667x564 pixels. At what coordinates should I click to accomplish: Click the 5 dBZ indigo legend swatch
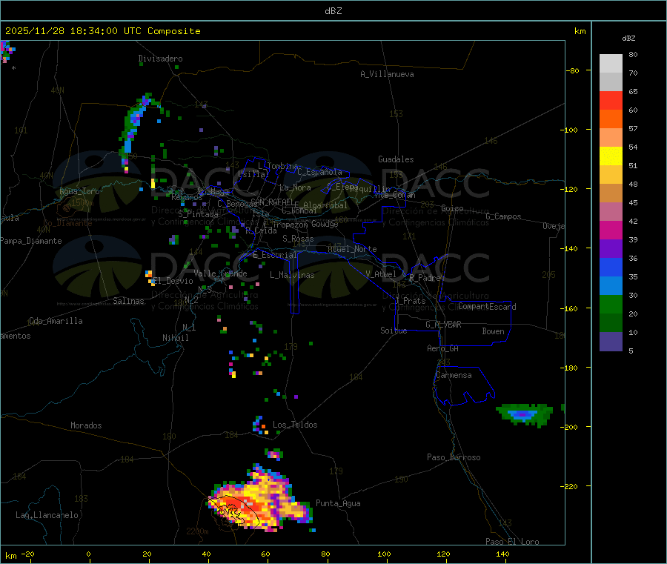coord(611,342)
